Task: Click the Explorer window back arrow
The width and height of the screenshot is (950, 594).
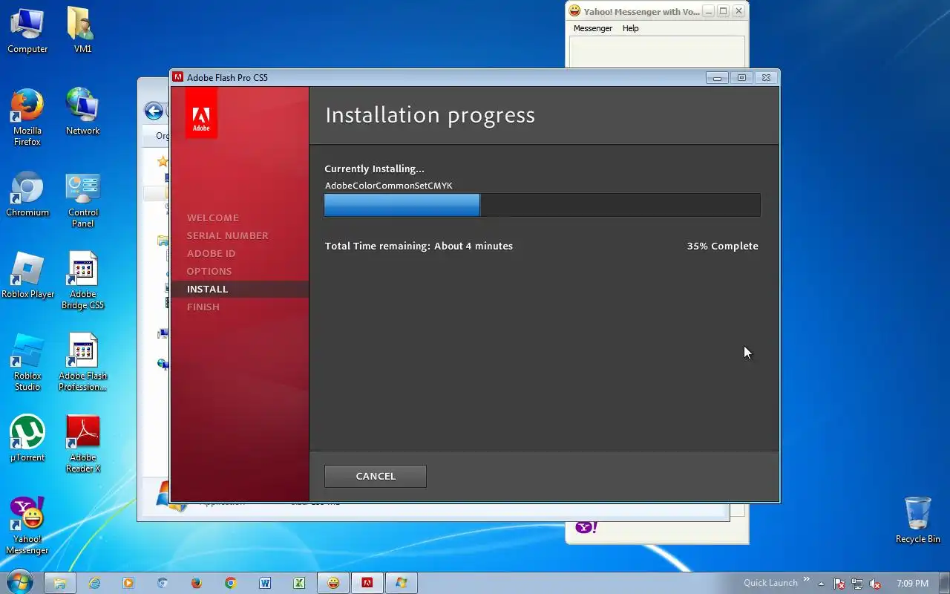Action: (154, 111)
